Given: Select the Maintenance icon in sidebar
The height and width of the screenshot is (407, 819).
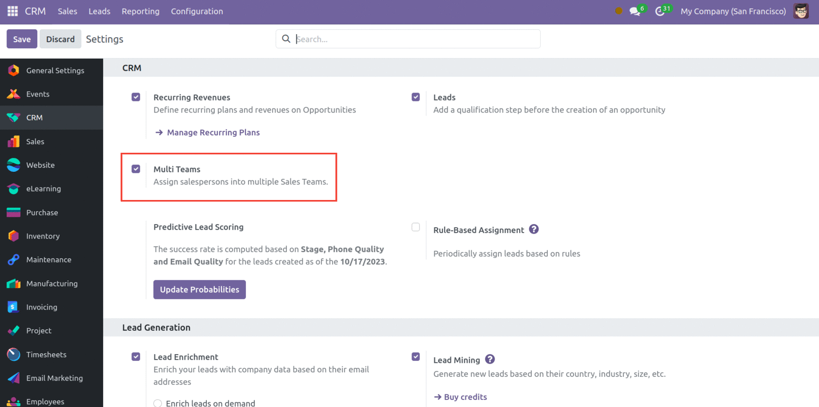Looking at the screenshot, I should tap(14, 260).
